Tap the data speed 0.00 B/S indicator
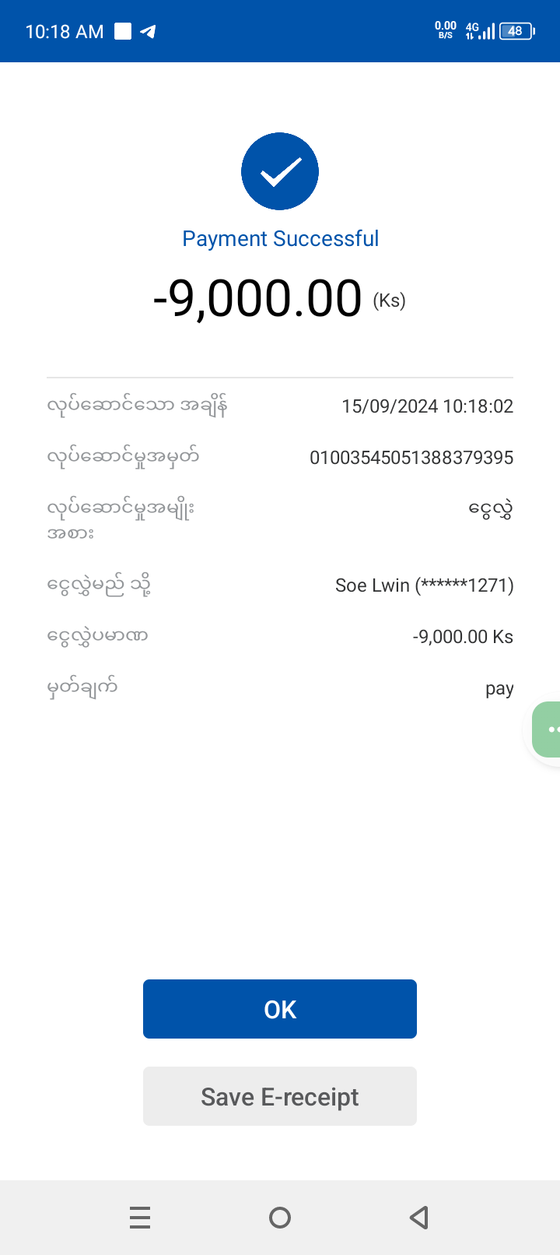This screenshot has width=560, height=1255. click(446, 30)
